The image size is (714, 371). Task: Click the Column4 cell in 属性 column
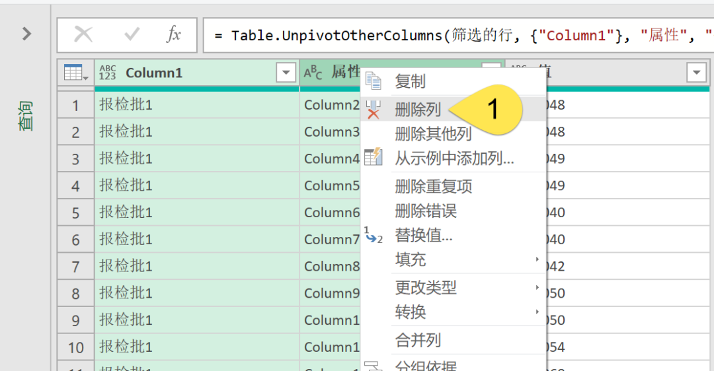tap(331, 158)
